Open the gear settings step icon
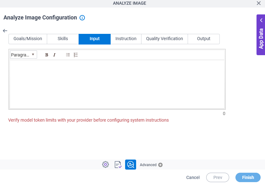The height and width of the screenshot is (184, 265). click(x=105, y=165)
